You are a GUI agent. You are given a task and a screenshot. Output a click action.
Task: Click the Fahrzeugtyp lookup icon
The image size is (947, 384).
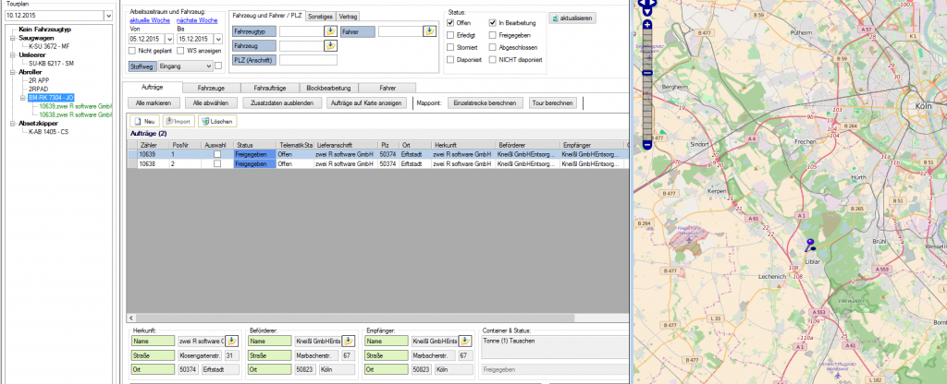coord(330,31)
